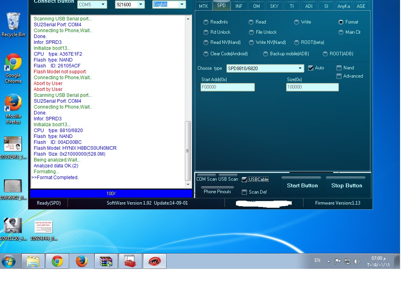The height and width of the screenshot is (301, 402).
Task: Select the 10924744_8 image file on the desktop
Action: coord(44,230)
